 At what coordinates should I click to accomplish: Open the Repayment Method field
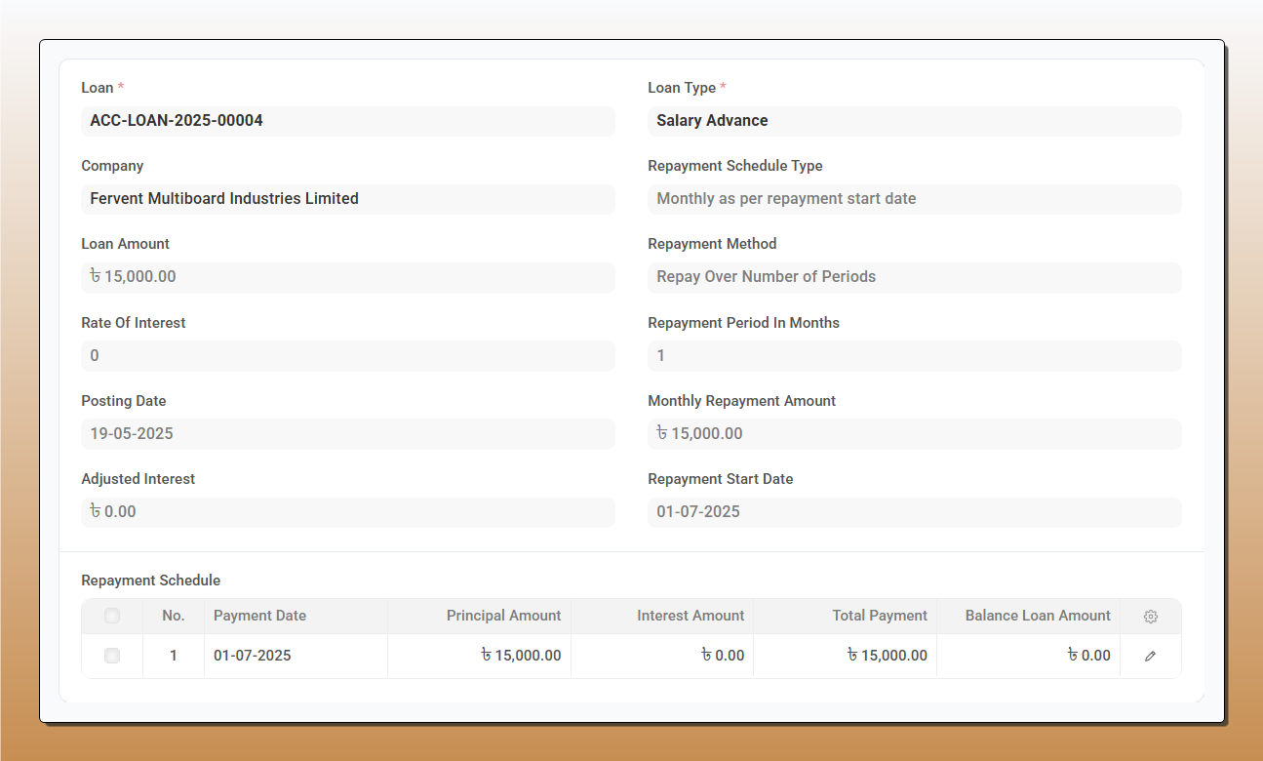915,277
